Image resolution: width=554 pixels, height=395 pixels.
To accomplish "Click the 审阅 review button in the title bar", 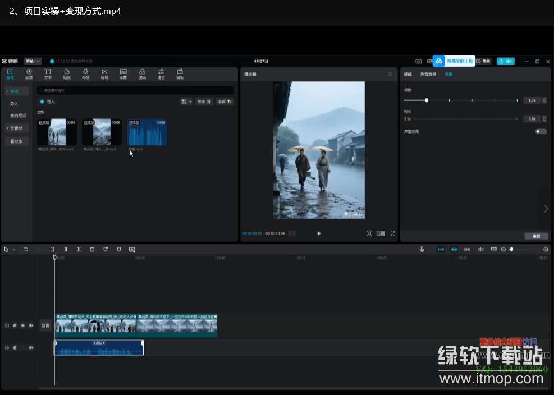I will [483, 61].
